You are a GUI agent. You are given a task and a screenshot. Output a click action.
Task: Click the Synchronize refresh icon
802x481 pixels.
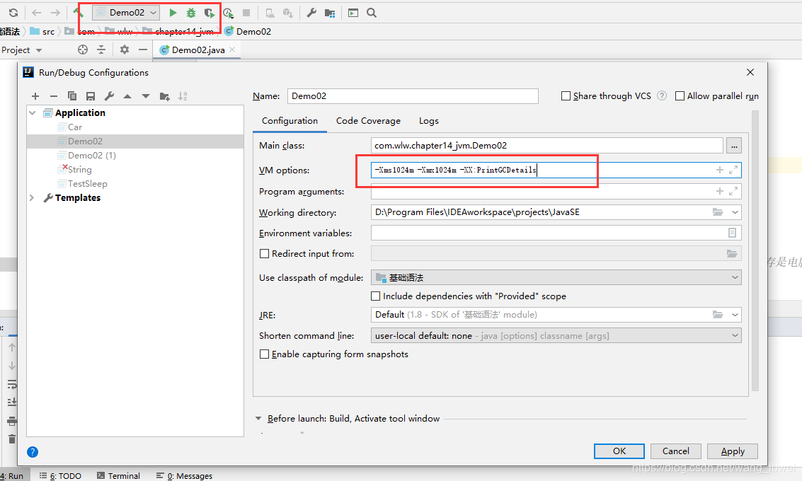click(x=13, y=13)
